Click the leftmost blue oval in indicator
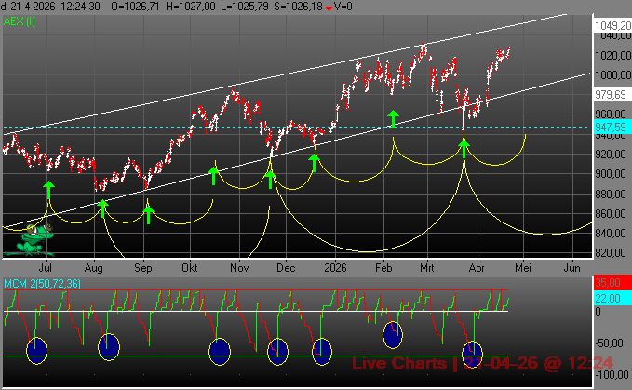This screenshot has height=390, width=632. tap(36, 349)
